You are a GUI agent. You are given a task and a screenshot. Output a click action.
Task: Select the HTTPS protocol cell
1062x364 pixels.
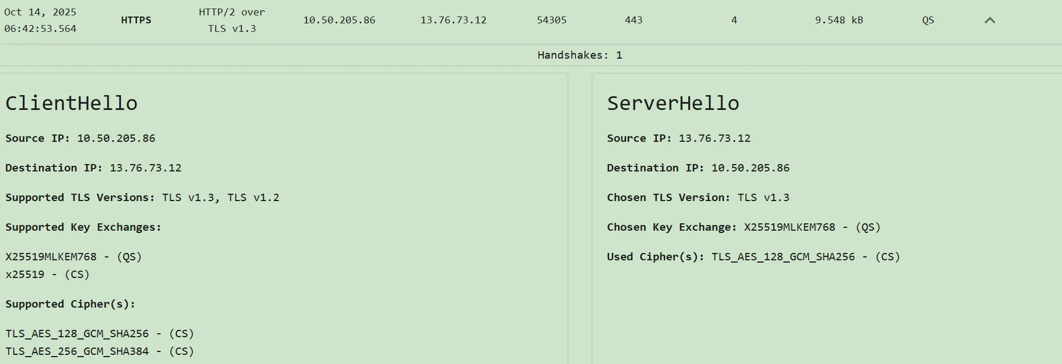click(x=136, y=20)
